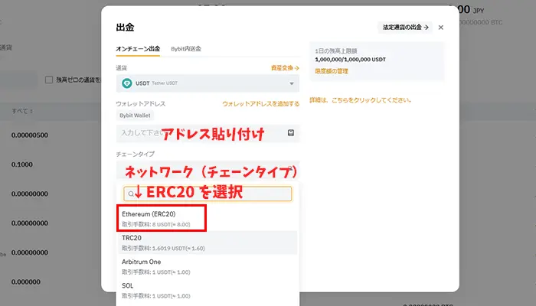Follow the 資産変換 link
The width and height of the screenshot is (536, 306).
[285, 68]
